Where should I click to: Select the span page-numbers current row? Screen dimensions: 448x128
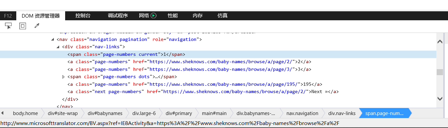218,54
